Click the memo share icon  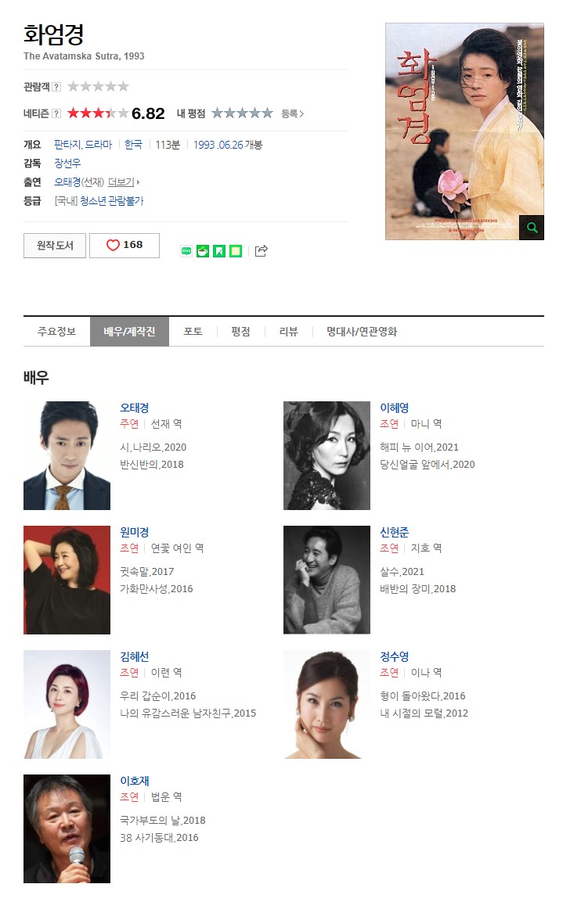(236, 251)
